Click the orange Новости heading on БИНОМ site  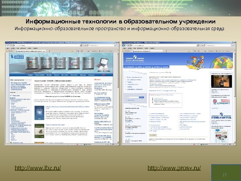coord(97,79)
